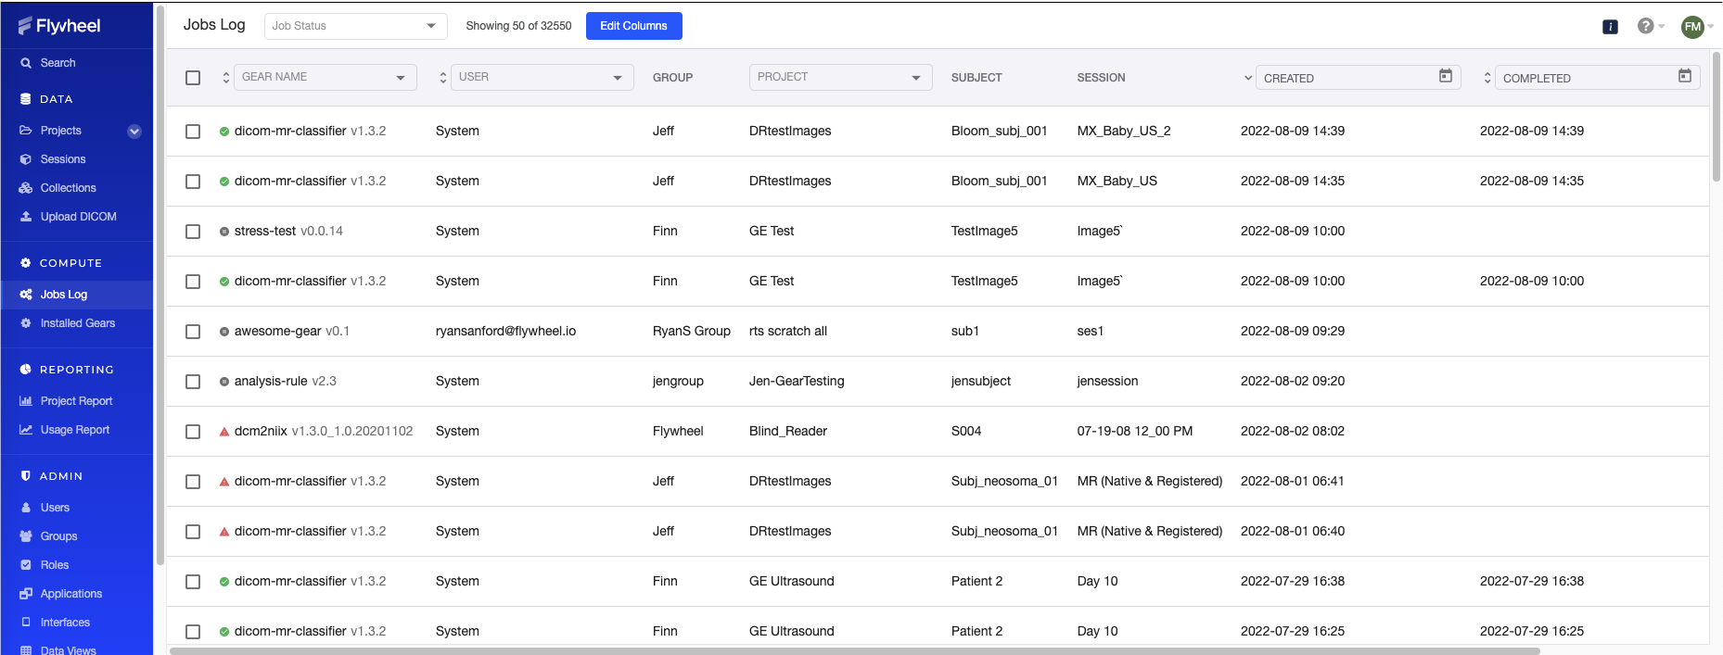Check the stress-test job row checkbox
Viewport: 1723px width, 655px height.
pos(193,232)
